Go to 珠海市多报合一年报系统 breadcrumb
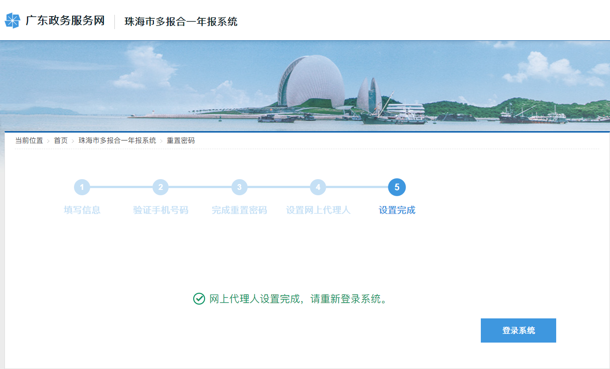The image size is (610, 369). coord(117,141)
